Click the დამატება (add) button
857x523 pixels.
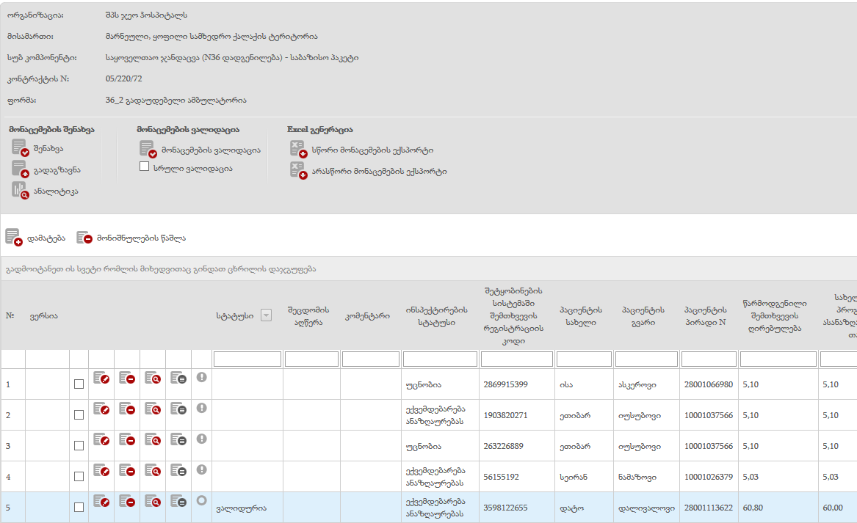tap(35, 237)
